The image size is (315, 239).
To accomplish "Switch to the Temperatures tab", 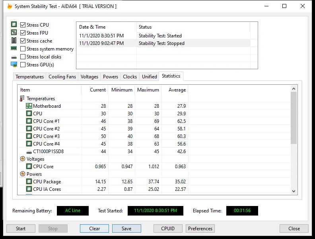I will (x=29, y=77).
